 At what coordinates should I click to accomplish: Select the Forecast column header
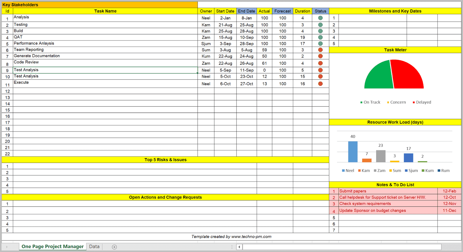pyautogui.click(x=282, y=11)
